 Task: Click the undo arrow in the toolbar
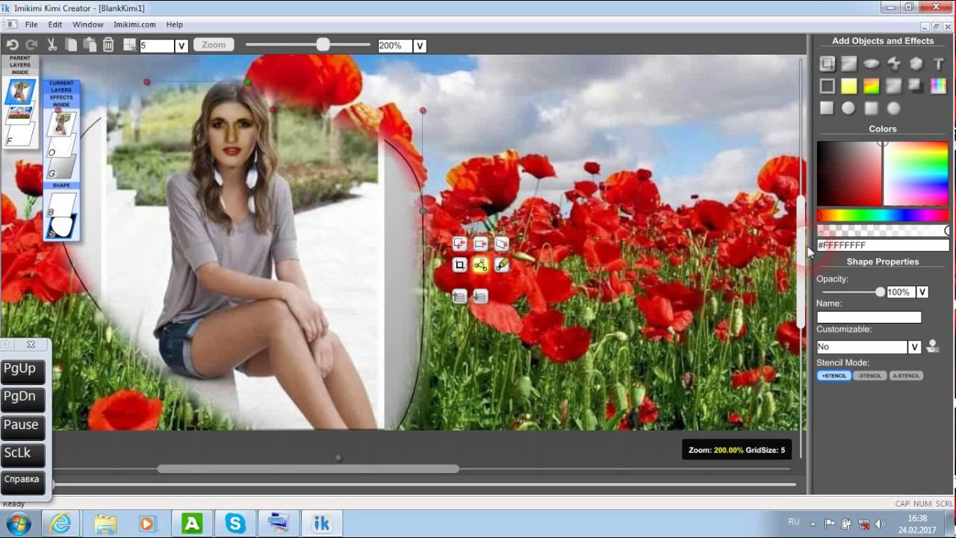pos(13,46)
